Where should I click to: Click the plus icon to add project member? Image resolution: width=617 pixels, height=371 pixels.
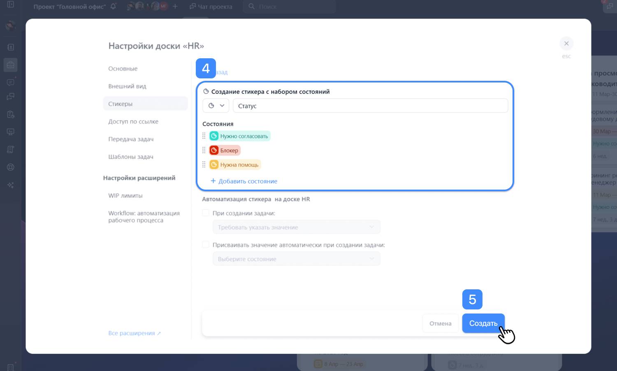[x=175, y=7]
